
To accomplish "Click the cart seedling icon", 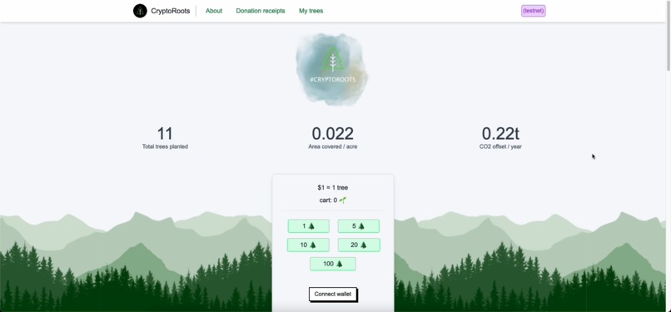I will (x=343, y=200).
